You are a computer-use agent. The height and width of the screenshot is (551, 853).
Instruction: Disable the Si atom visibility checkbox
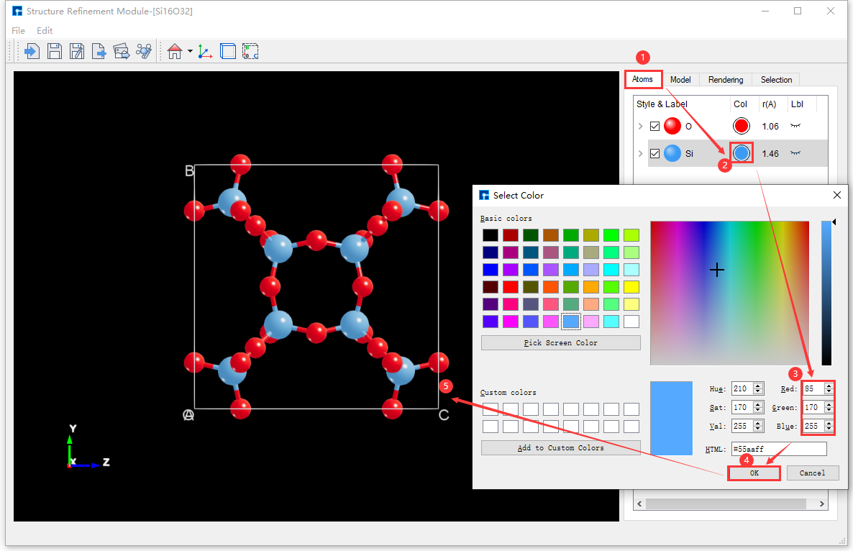[654, 152]
